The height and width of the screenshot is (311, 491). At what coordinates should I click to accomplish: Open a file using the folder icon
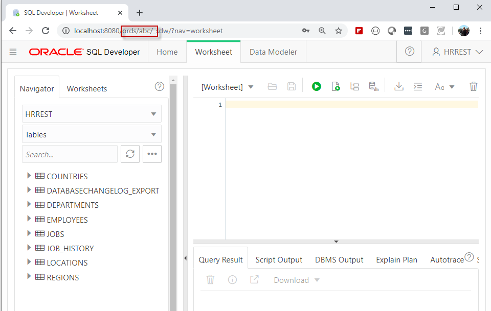click(x=272, y=86)
